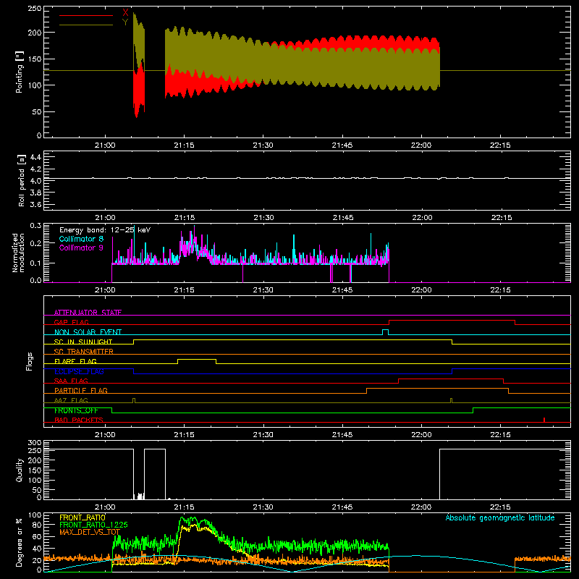
Task: Click the 300 tick on Quality axis
Action: [35, 443]
